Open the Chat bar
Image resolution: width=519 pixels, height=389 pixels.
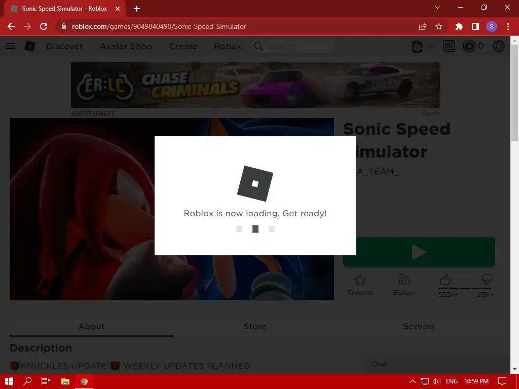(437, 364)
